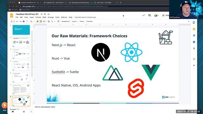Image resolution: width=203 pixels, height=114 pixels.
Task: Open the 'Last edit was 41 minutes ago' link
Action: (x=85, y=17)
